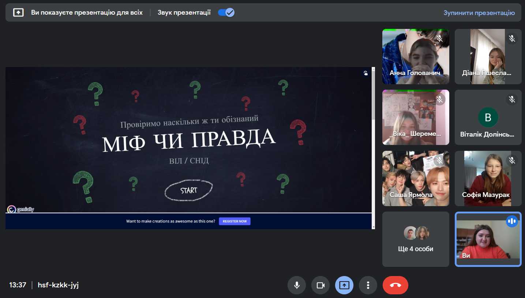The image size is (525, 298).
Task: Click Зупинити презентацію link
Action: (x=479, y=13)
